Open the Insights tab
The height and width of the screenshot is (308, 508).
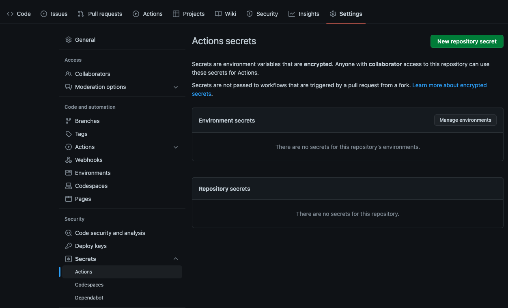pos(304,14)
